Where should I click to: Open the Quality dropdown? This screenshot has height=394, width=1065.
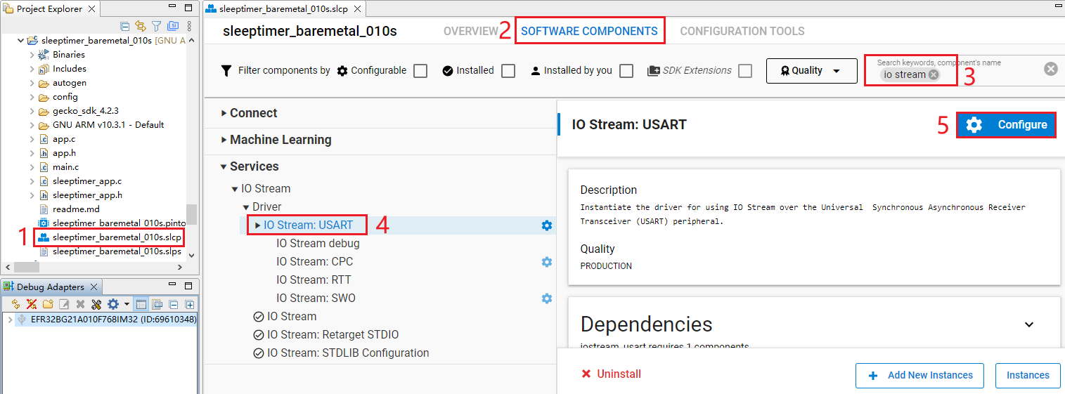(811, 71)
